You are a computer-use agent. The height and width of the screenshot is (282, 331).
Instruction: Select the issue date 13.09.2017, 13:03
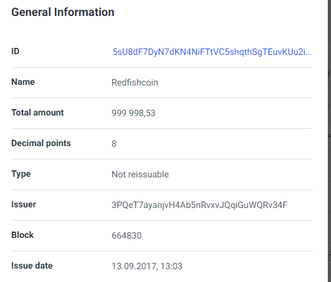pos(147,266)
